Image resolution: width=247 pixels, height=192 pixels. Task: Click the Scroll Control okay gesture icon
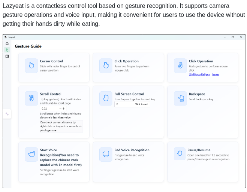click(31, 98)
